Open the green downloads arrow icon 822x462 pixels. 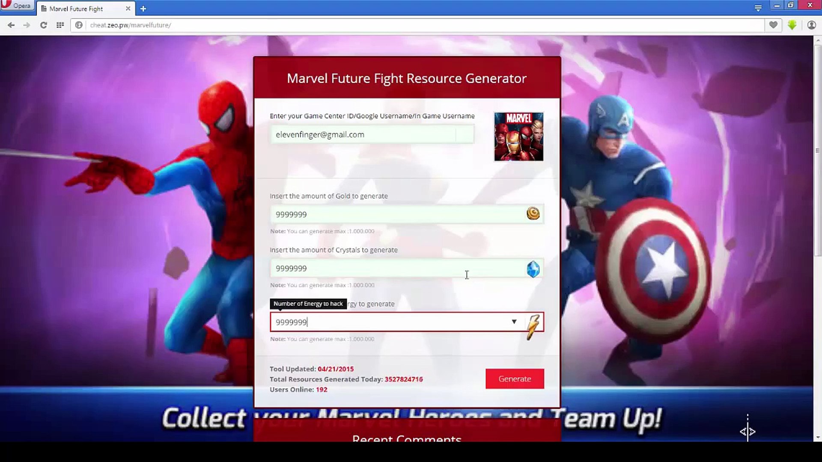coord(792,25)
